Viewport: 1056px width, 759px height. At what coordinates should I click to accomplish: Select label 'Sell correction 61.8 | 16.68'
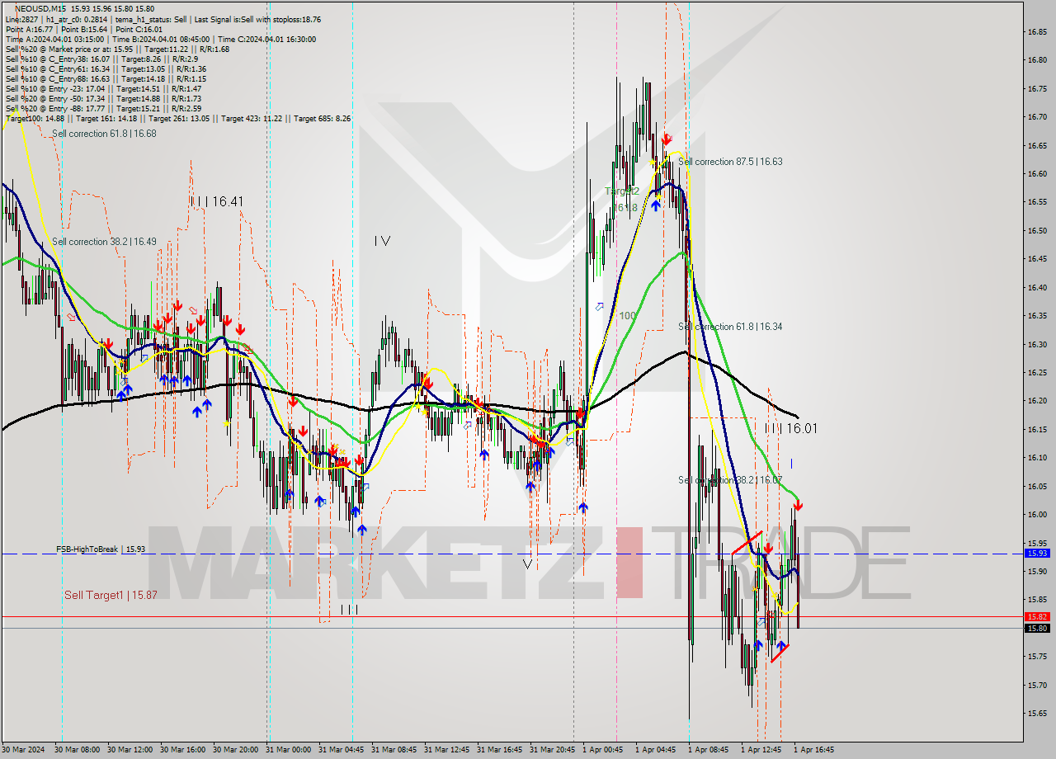click(104, 134)
